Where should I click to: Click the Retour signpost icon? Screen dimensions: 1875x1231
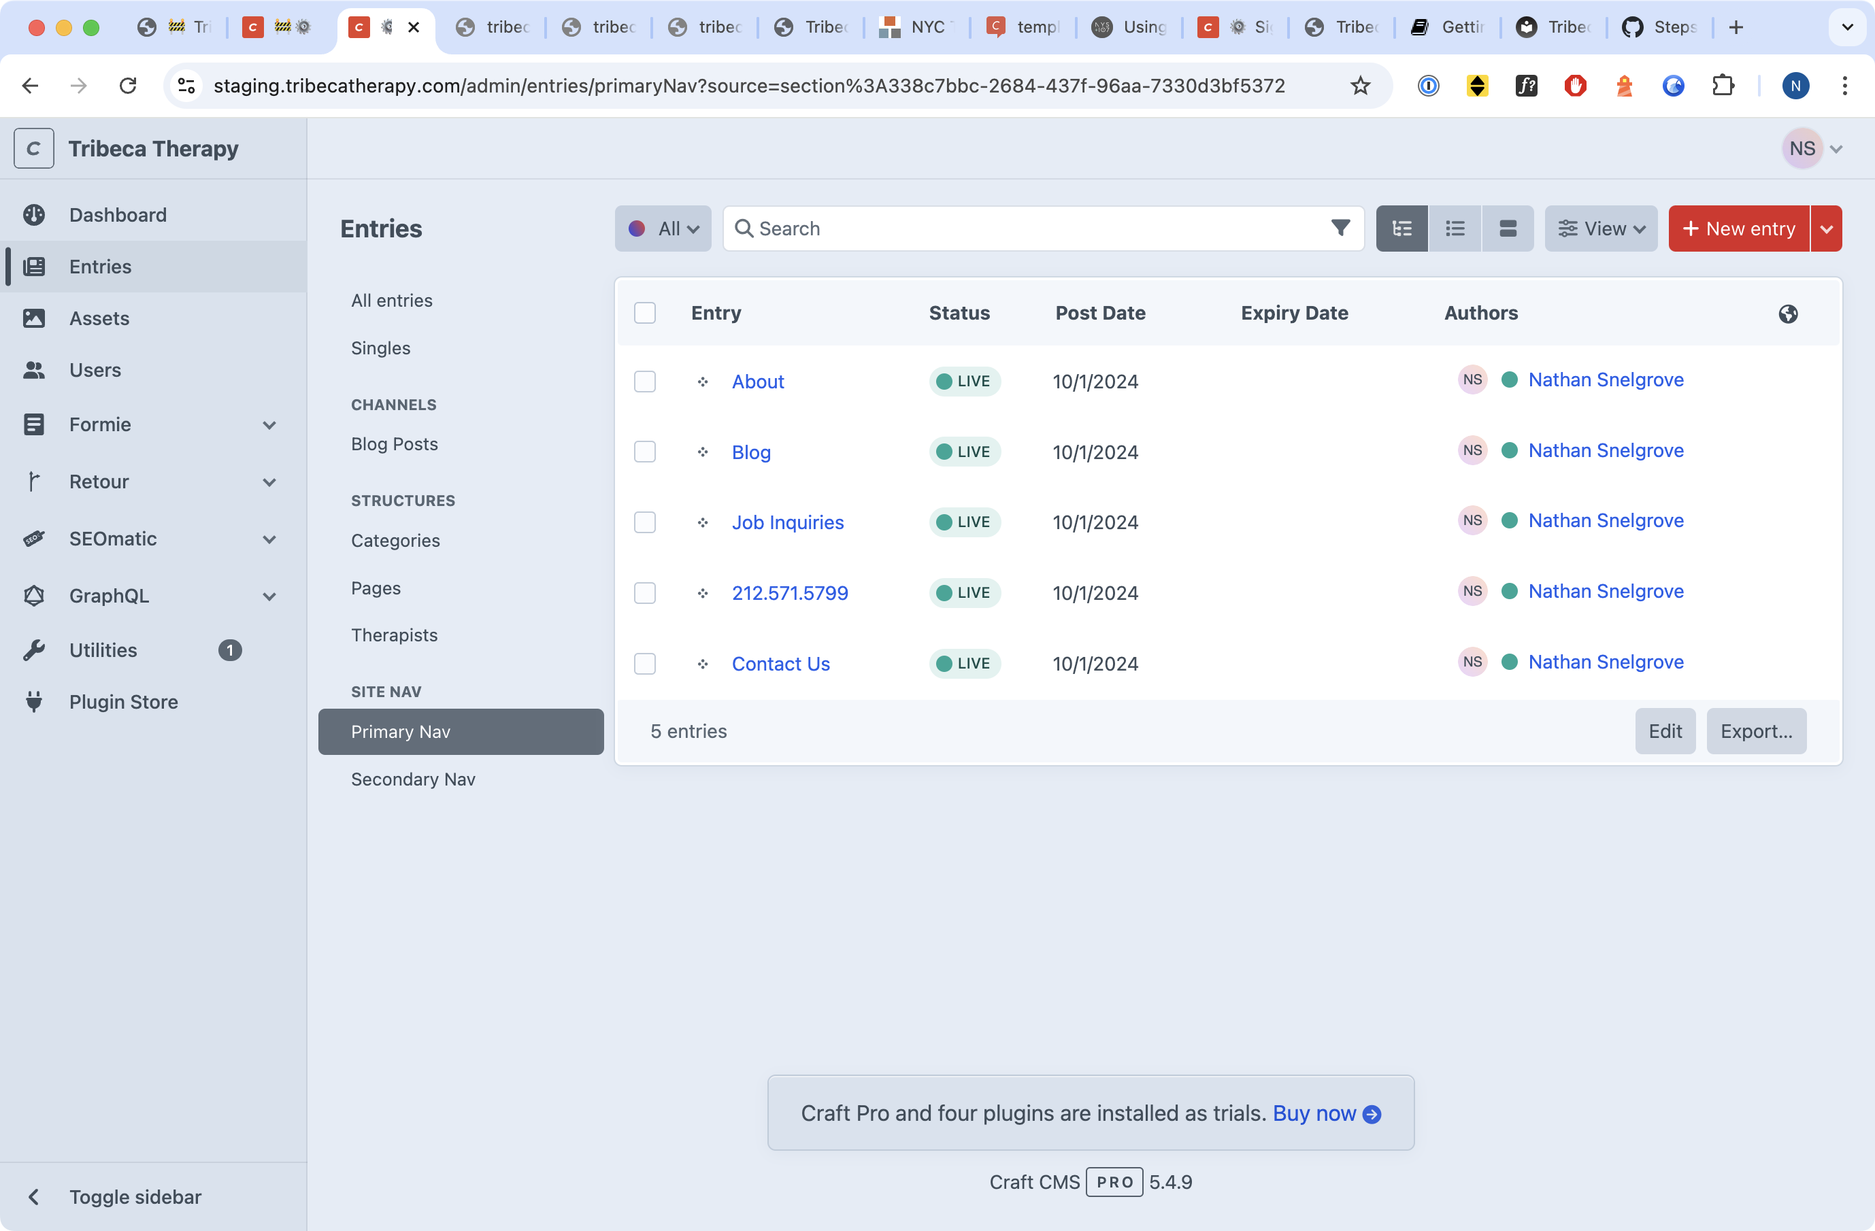pos(34,482)
